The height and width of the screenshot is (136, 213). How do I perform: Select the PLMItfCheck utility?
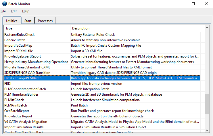102,100
